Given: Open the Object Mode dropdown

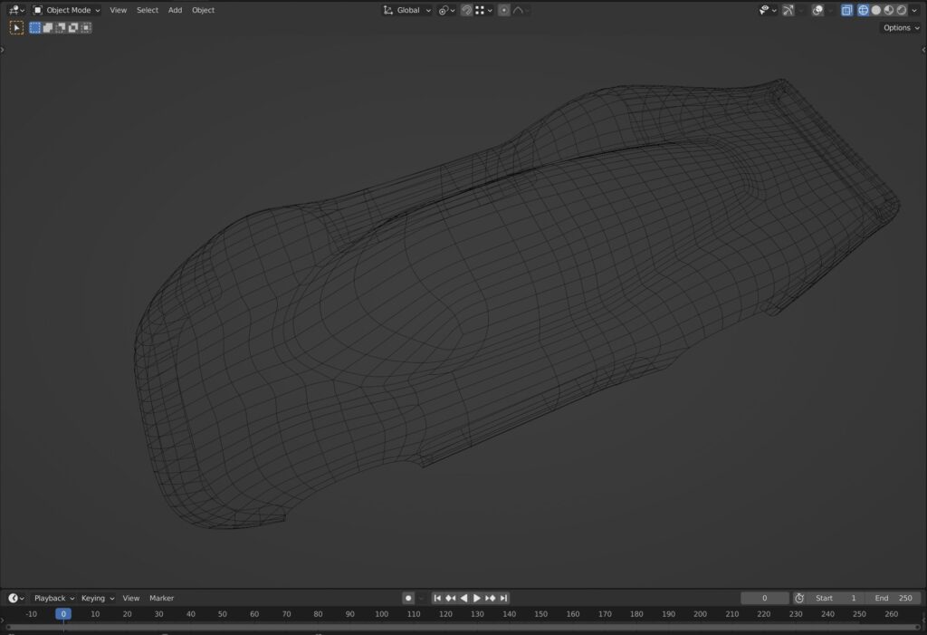Looking at the screenshot, I should pyautogui.click(x=68, y=10).
